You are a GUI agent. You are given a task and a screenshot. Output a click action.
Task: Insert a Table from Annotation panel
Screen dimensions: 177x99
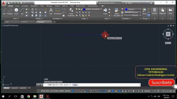(x=64, y=16)
